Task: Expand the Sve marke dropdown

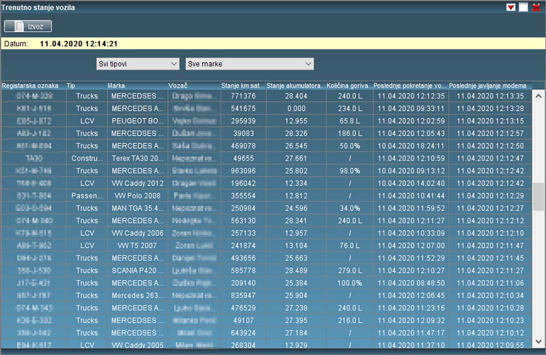Action: (x=250, y=64)
